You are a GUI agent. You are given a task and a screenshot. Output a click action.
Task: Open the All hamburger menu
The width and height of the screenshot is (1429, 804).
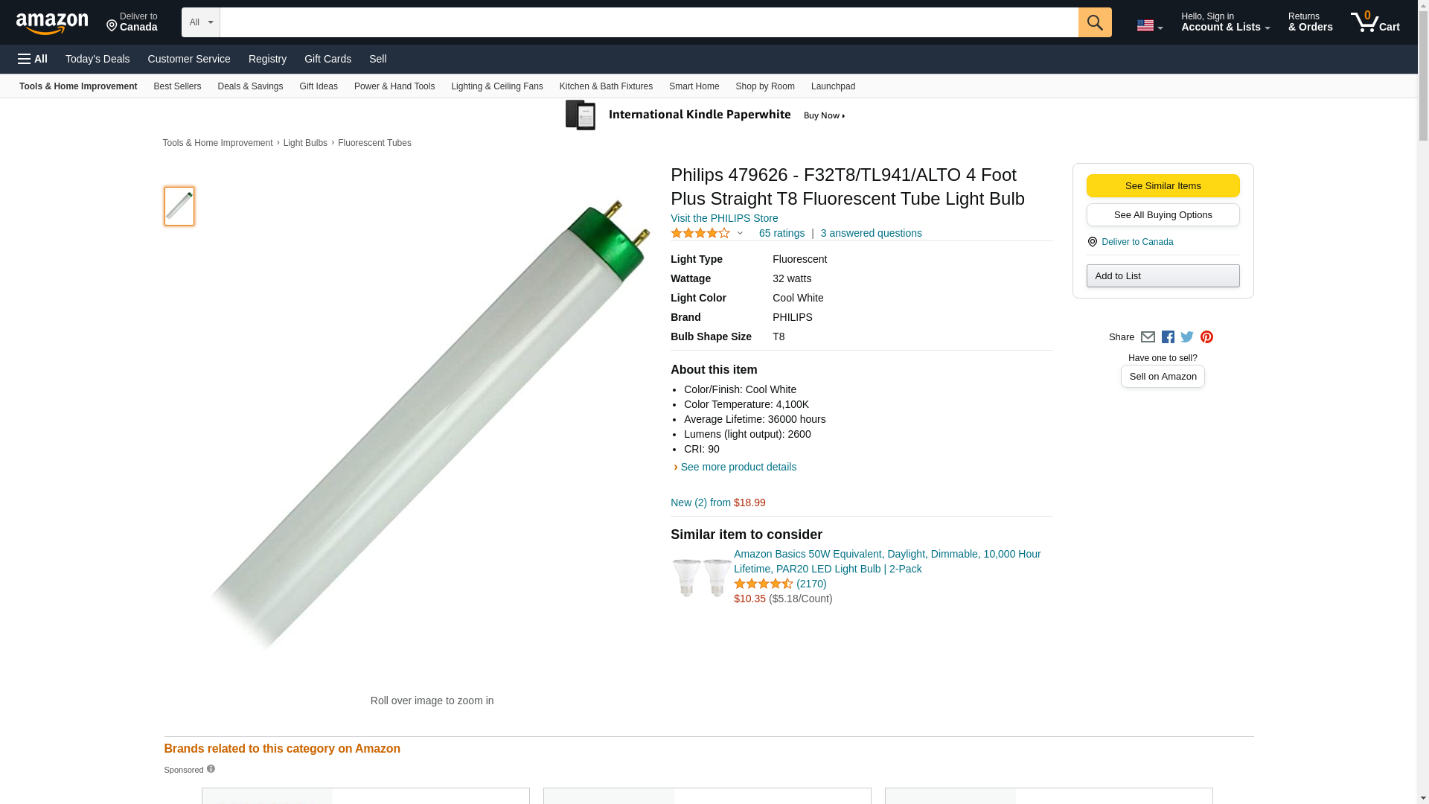tap(33, 59)
